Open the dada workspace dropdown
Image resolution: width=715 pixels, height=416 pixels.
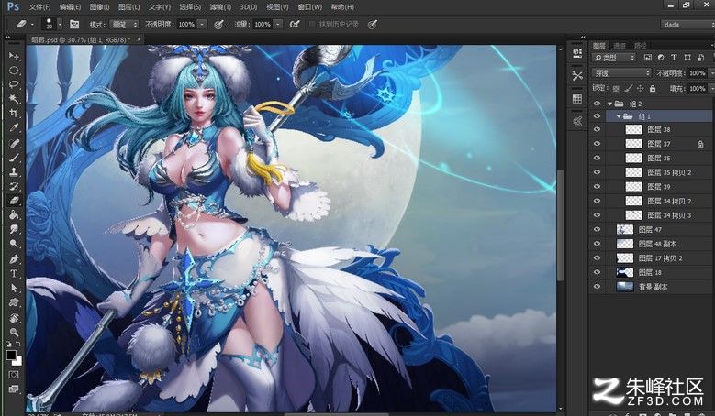(687, 25)
